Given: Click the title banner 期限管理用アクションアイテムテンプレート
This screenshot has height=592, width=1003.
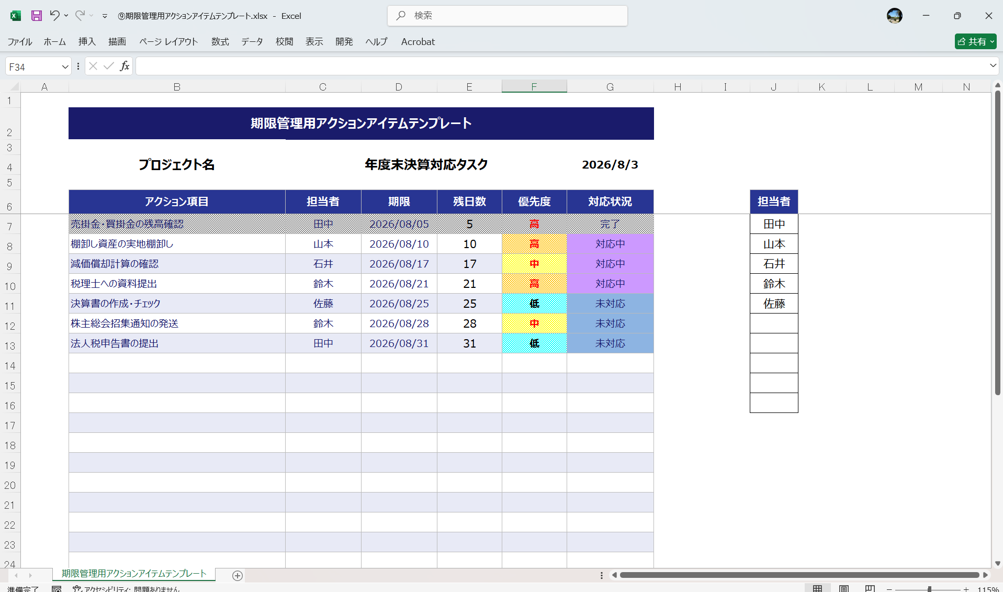Looking at the screenshot, I should point(361,124).
